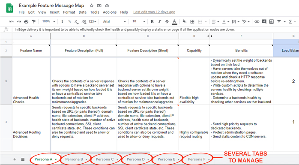
Task: Open the Data menu
Action: click(x=82, y=12)
